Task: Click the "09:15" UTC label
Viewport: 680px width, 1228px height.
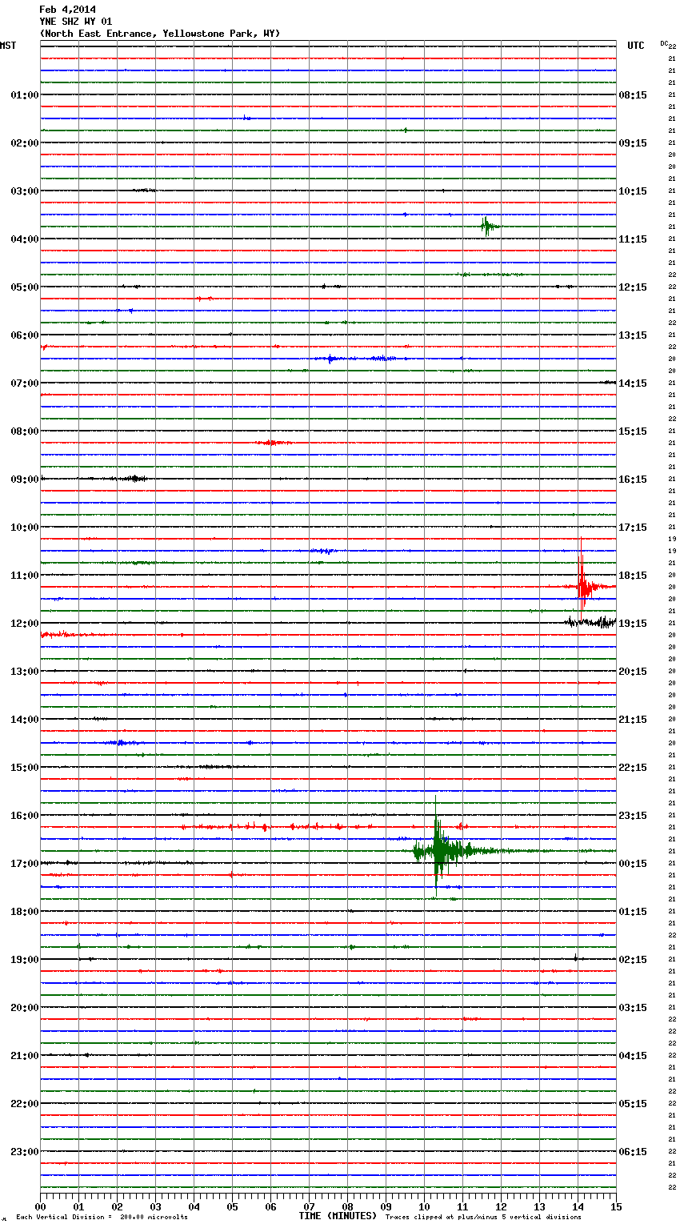Action: point(633,143)
